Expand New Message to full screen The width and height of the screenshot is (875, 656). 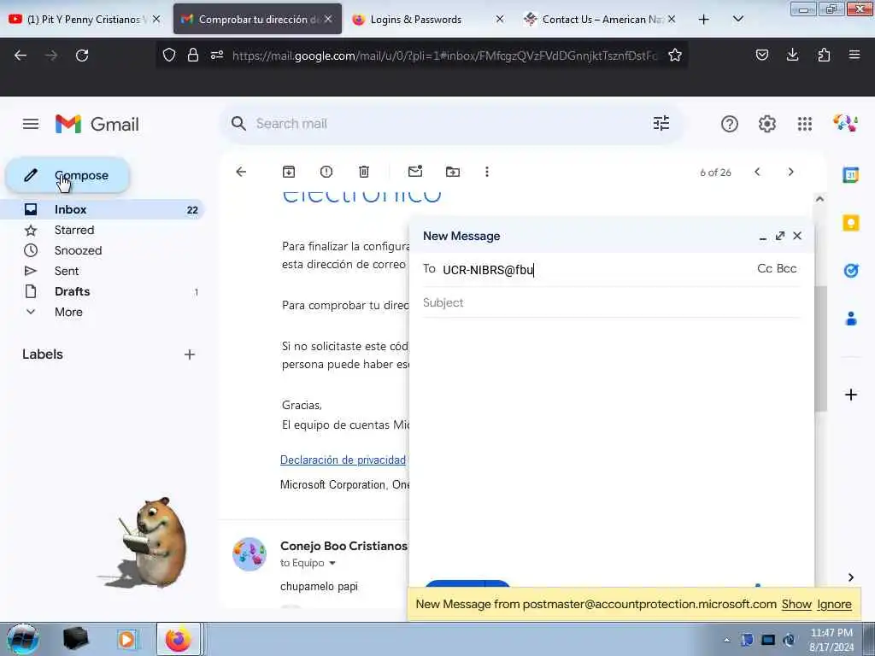pos(780,236)
